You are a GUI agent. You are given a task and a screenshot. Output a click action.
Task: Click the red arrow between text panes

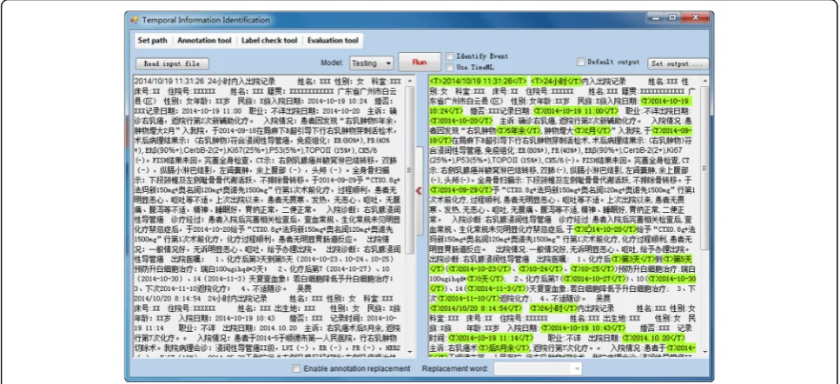419,190
